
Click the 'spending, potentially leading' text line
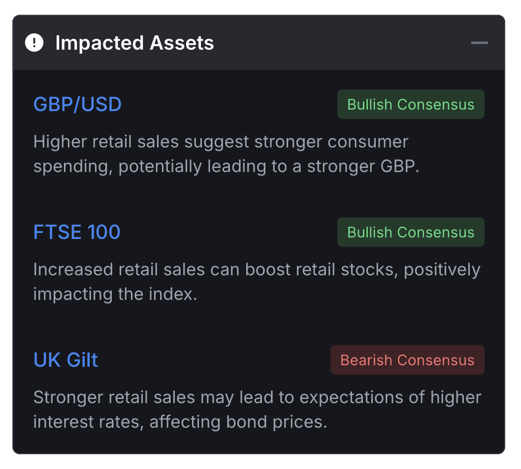click(x=226, y=167)
